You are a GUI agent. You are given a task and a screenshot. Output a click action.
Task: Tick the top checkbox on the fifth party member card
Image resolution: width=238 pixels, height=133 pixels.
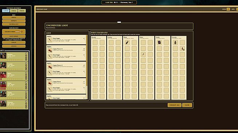pyautogui.click(x=26, y=92)
